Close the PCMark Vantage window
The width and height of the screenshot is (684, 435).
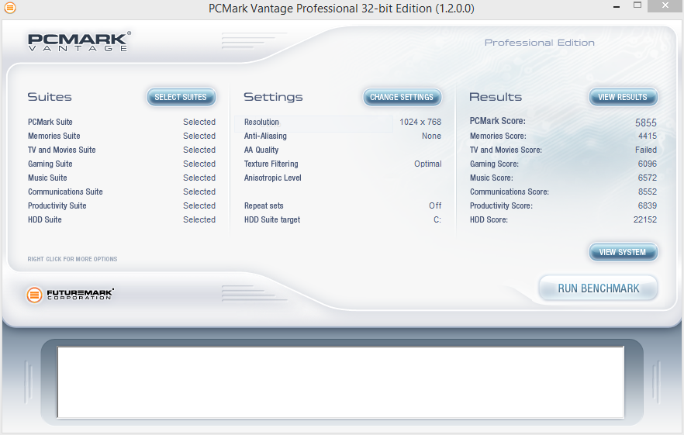pyautogui.click(x=665, y=5)
